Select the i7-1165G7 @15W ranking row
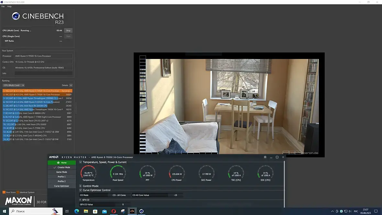This screenshot has width=382, height=215. [x=37, y=140]
